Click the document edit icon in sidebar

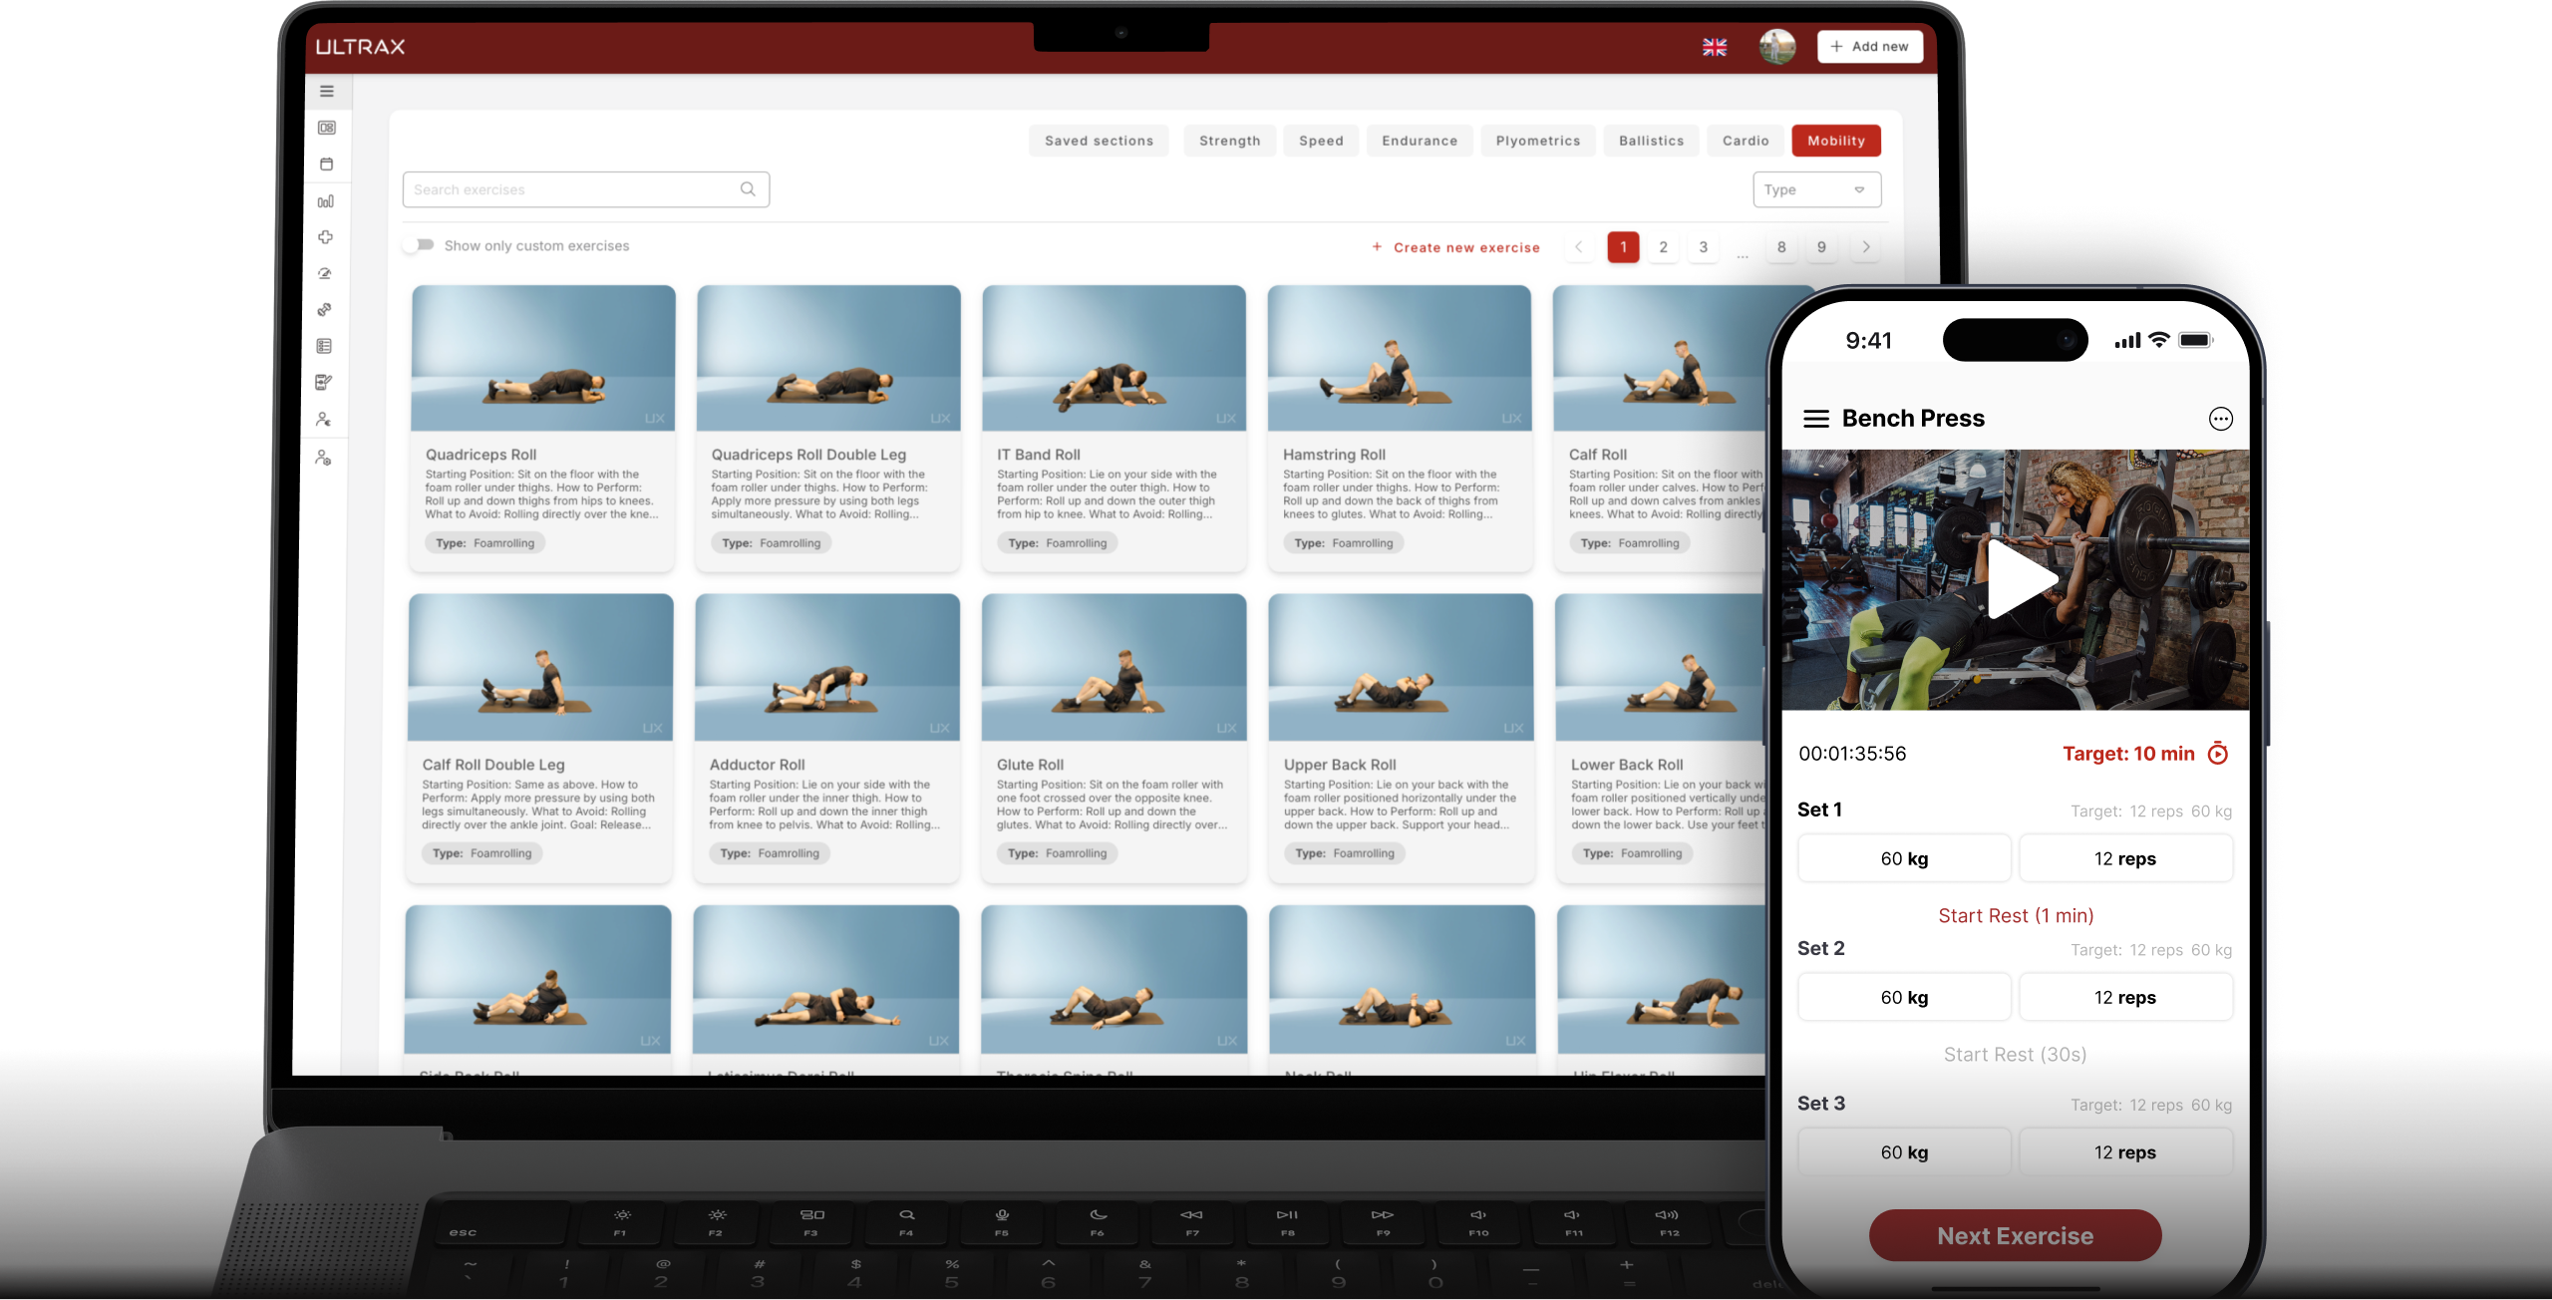326,382
